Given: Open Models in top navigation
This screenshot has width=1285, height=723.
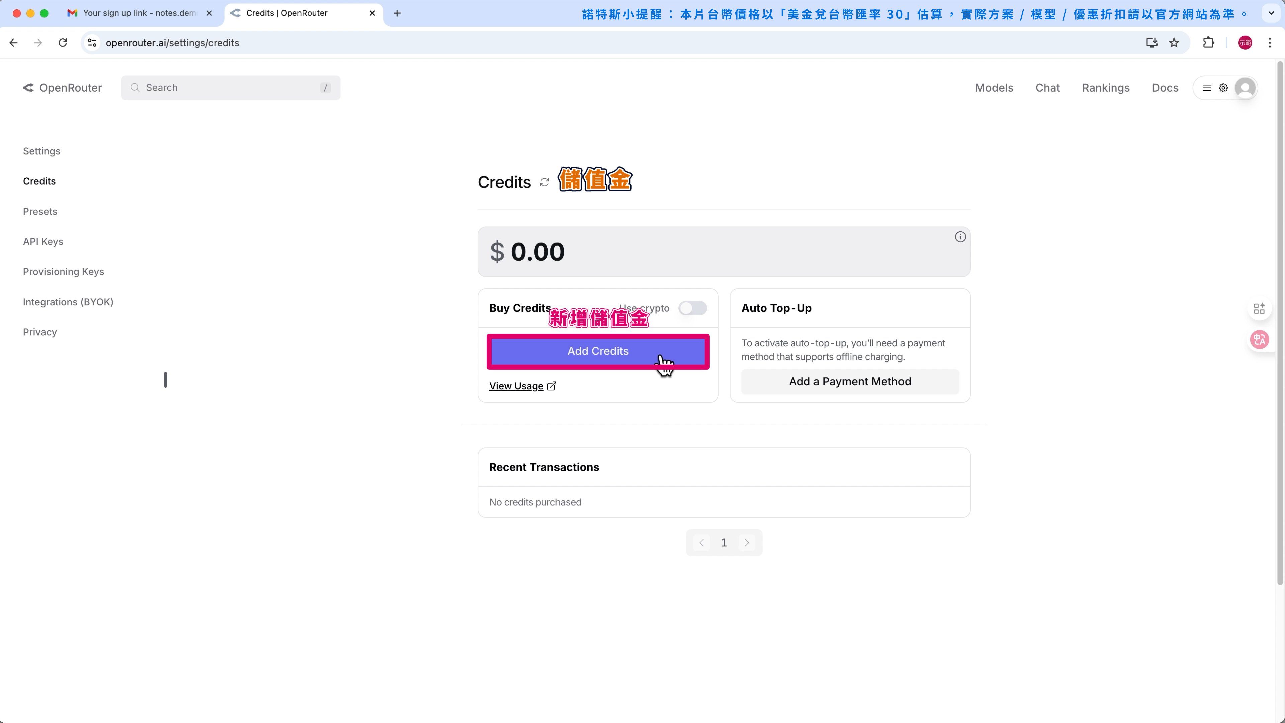Looking at the screenshot, I should 994,88.
